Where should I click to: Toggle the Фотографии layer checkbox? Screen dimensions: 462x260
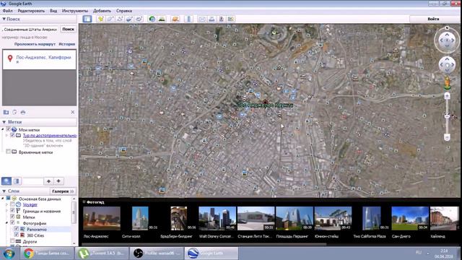click(x=12, y=223)
